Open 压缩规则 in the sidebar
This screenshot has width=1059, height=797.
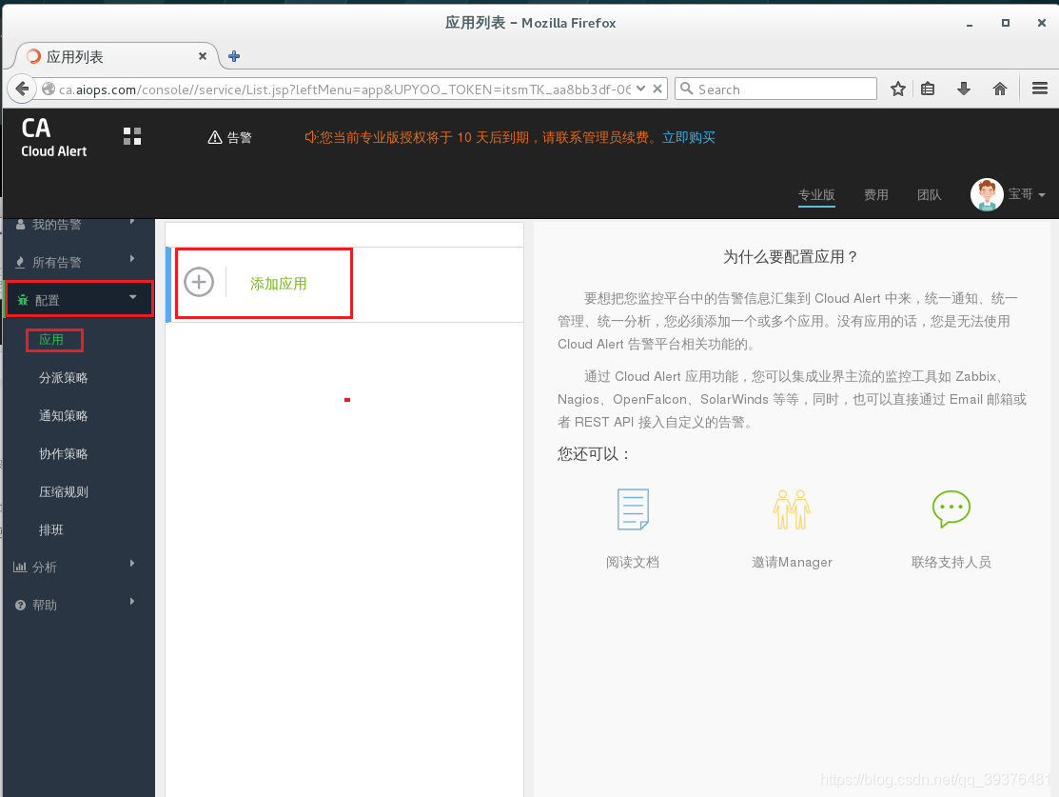[64, 492]
